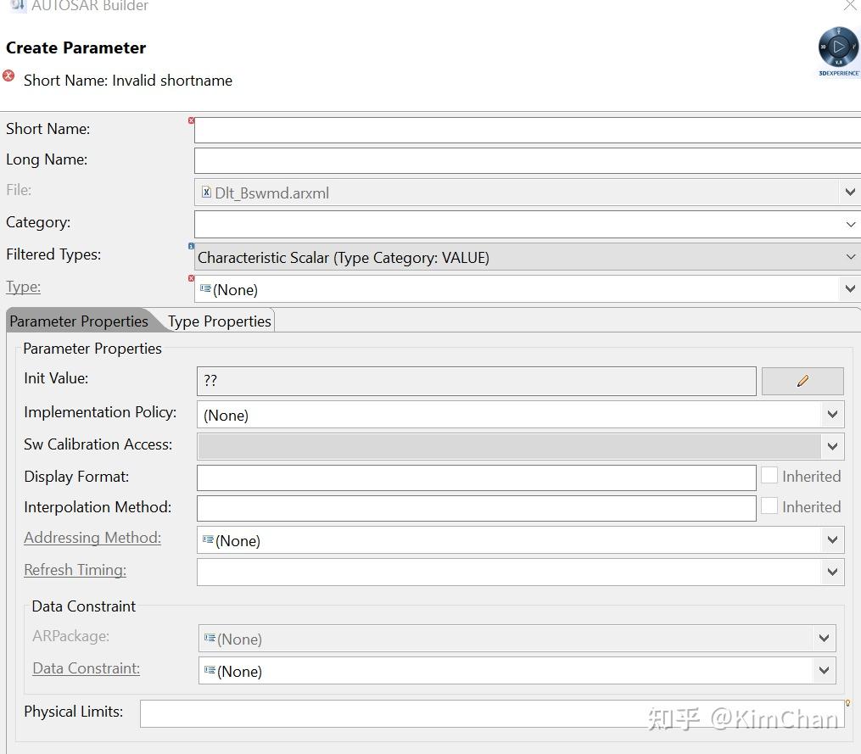Click the Addressing Method link
Image resolution: width=861 pixels, height=754 pixels.
pyautogui.click(x=92, y=538)
